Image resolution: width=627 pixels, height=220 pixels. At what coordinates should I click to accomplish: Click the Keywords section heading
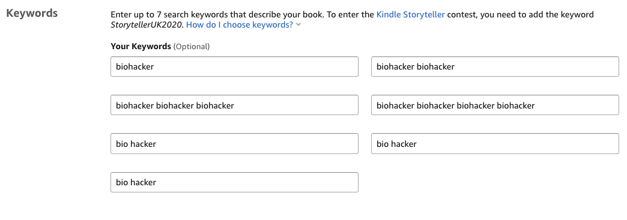click(32, 13)
